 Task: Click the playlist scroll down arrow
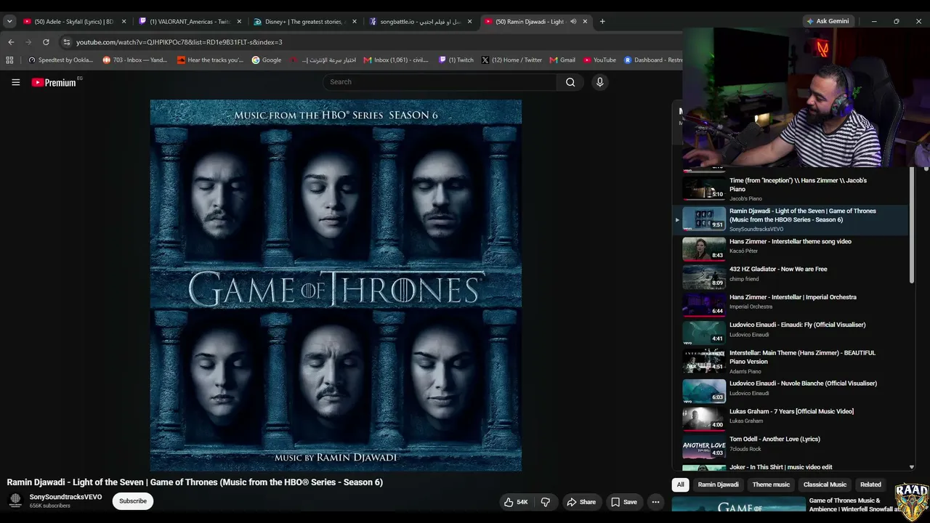(x=912, y=467)
